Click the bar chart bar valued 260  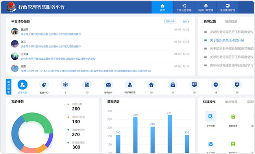135,135
